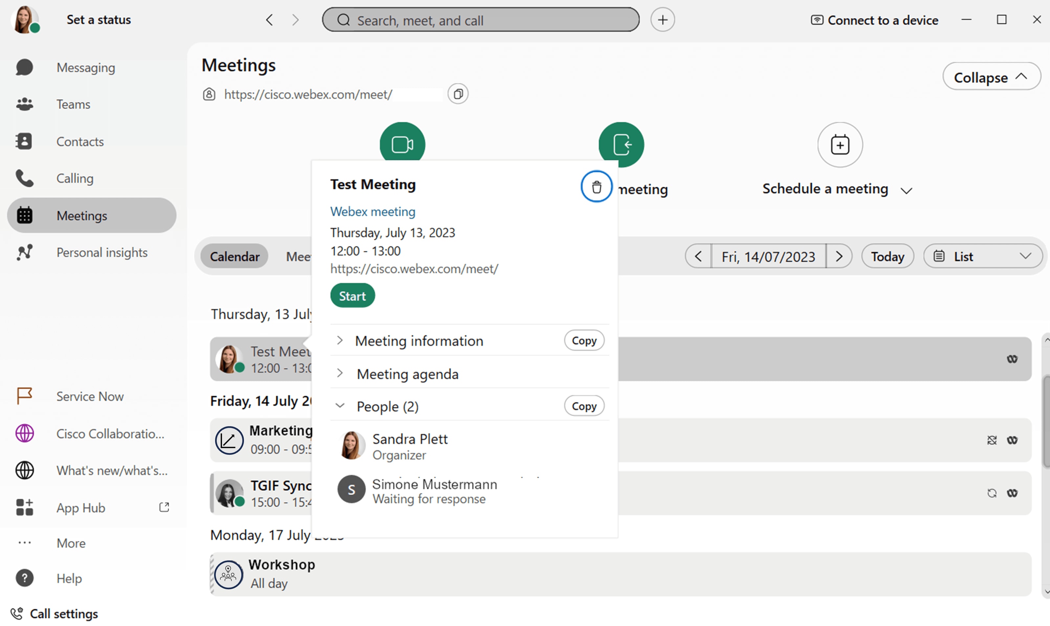
Task: Open Messaging in the sidebar
Action: pos(86,68)
